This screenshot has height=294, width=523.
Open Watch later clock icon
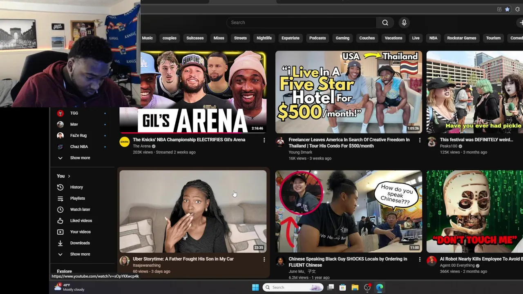click(x=60, y=209)
